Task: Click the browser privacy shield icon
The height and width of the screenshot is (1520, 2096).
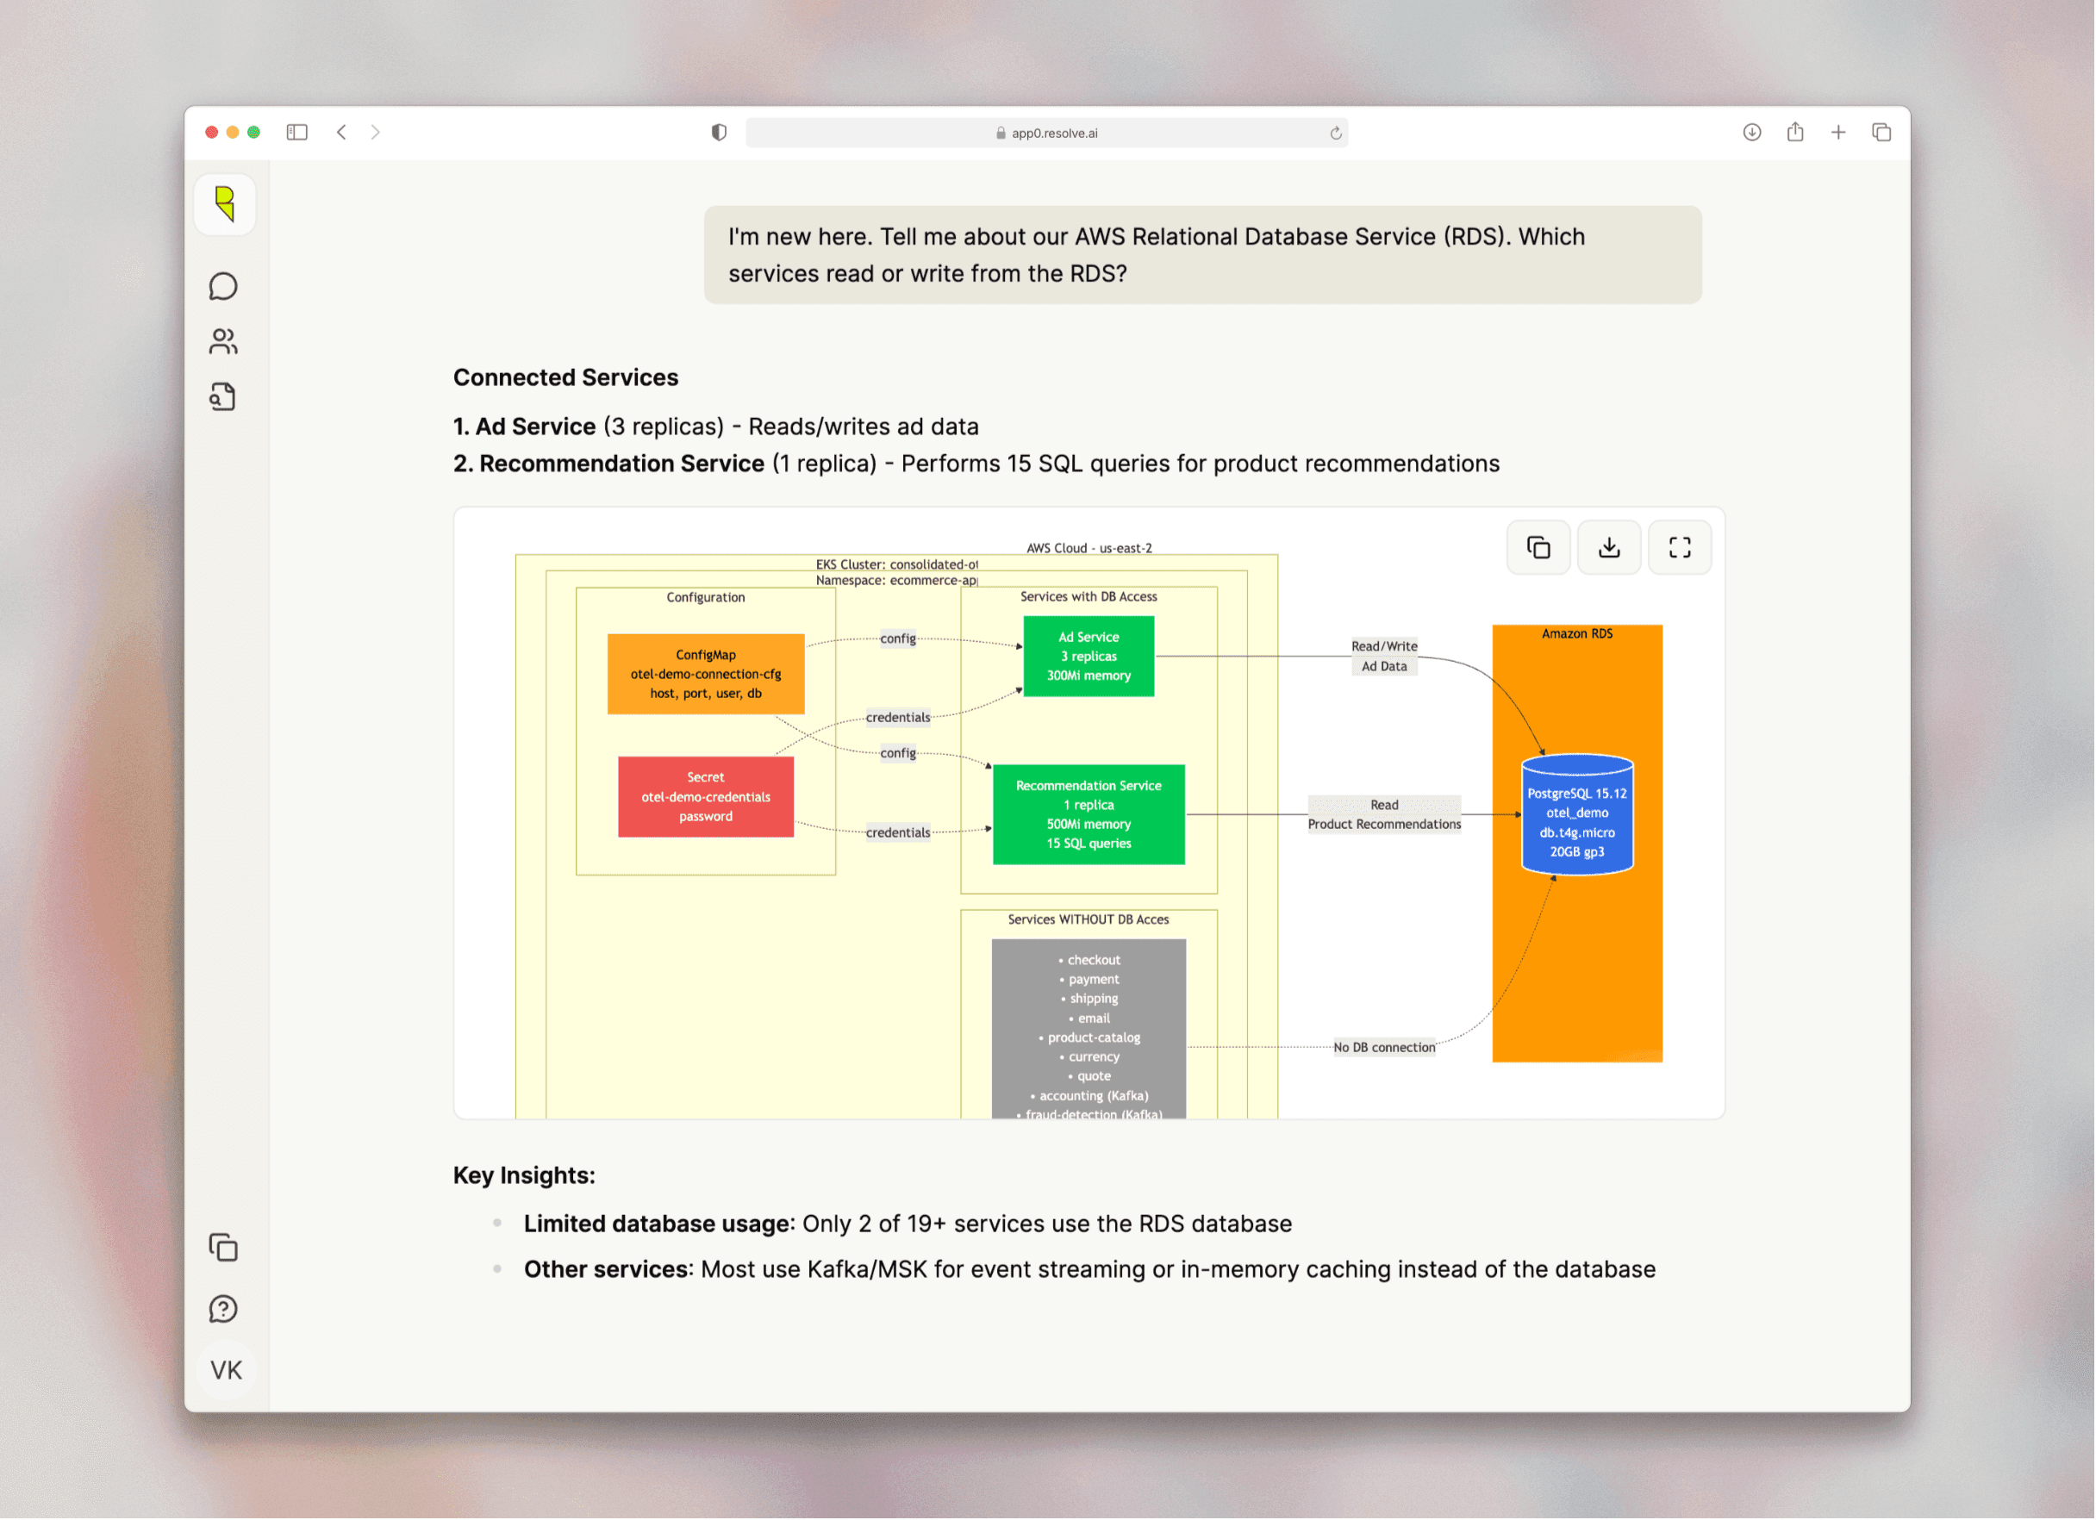Action: point(719,132)
